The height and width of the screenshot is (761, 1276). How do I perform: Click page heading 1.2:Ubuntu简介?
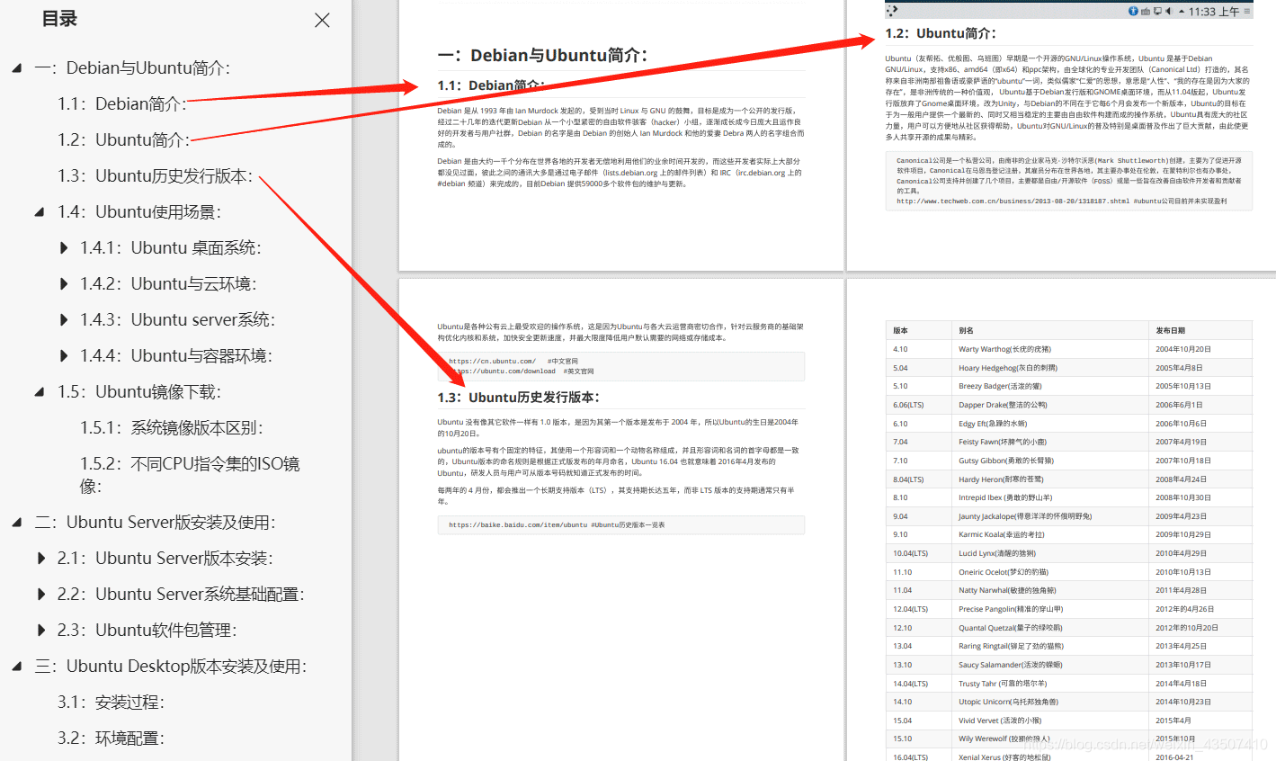[x=941, y=33]
